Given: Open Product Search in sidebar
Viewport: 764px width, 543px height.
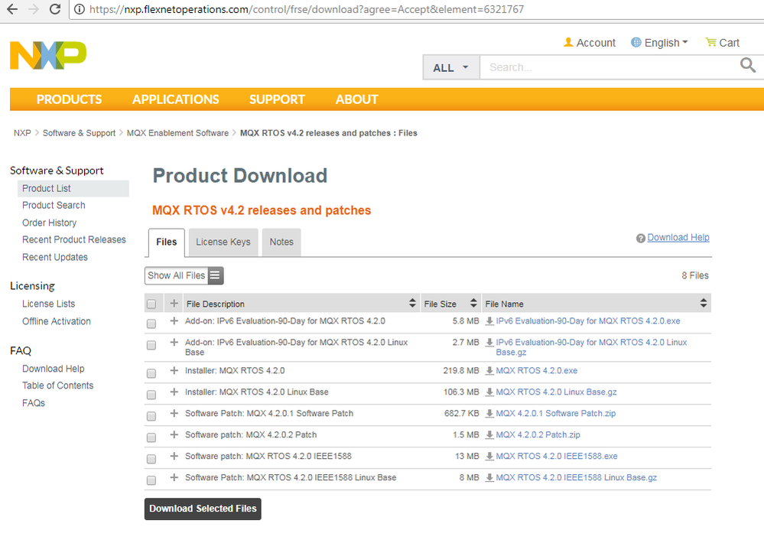Looking at the screenshot, I should click(x=54, y=206).
